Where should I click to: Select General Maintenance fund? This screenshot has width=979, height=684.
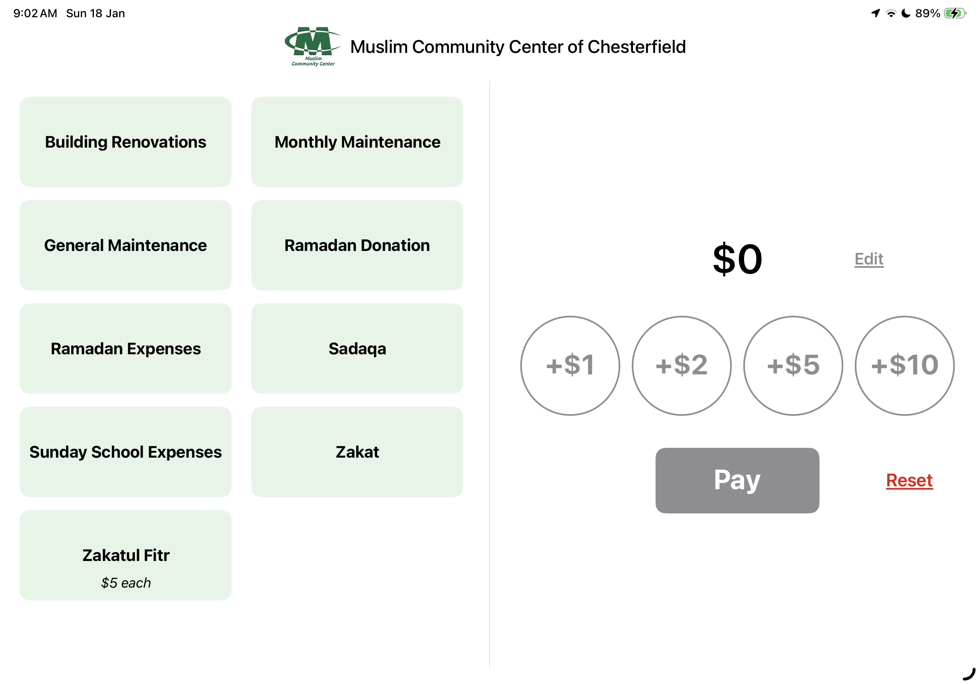tap(125, 245)
